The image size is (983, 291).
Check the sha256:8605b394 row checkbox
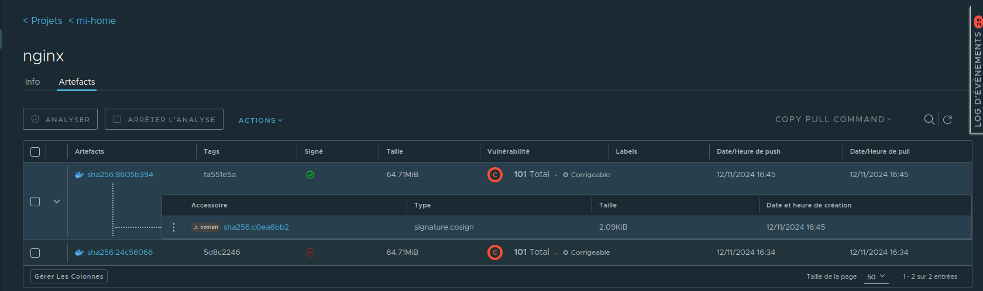tap(35, 202)
